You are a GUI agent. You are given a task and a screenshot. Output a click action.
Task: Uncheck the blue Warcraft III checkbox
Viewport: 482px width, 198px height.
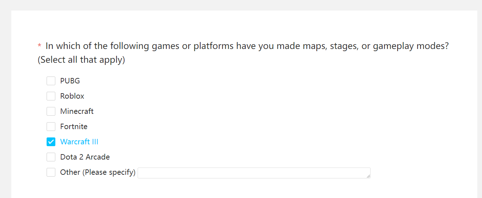tap(51, 142)
